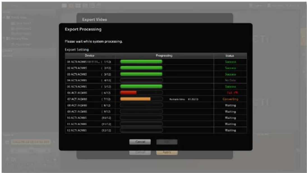The width and height of the screenshot is (307, 173).
Task: Click the orange converting progress bar for device 07
Action: pos(135,99)
